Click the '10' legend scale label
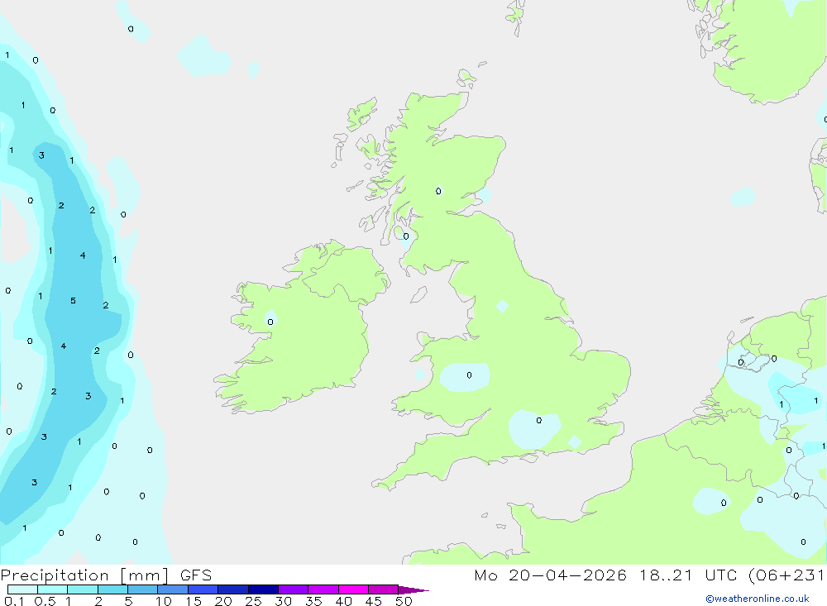This screenshot has height=606, width=827. pos(163,601)
